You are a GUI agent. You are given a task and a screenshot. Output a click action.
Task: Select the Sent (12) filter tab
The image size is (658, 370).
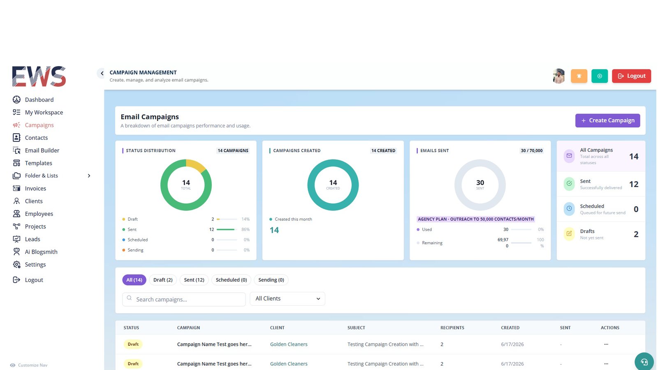pos(194,280)
